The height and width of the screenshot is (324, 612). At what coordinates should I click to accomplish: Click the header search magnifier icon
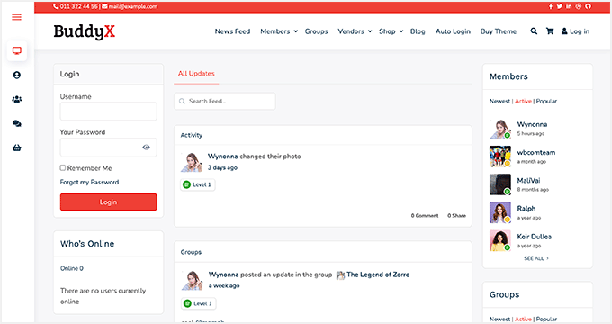pos(534,31)
